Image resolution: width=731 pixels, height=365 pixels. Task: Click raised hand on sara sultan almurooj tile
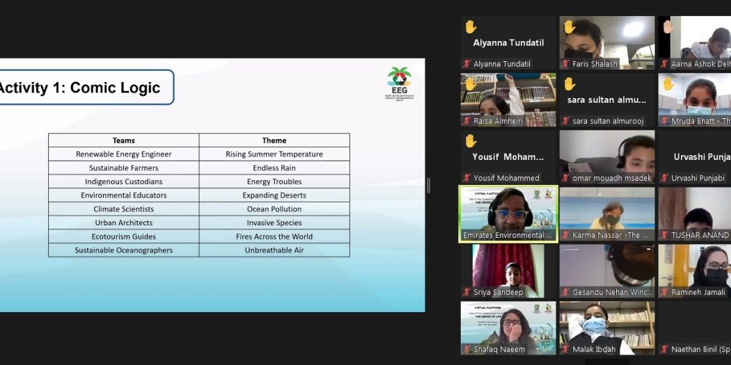569,84
